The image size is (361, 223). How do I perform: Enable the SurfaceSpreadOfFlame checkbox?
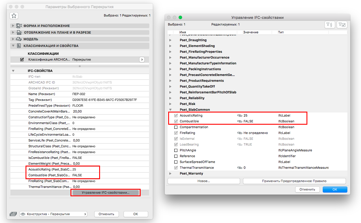tap(176, 162)
